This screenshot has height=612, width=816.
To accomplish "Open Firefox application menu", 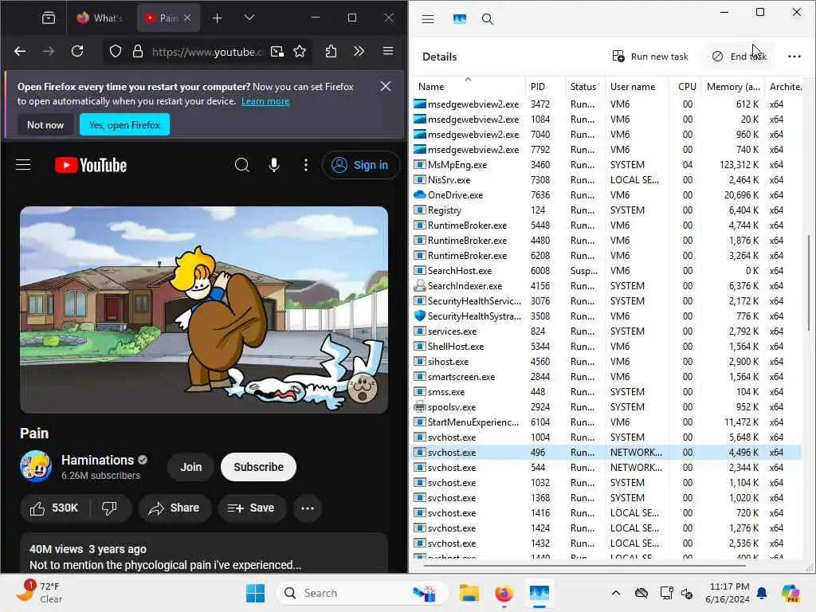I will pos(388,51).
